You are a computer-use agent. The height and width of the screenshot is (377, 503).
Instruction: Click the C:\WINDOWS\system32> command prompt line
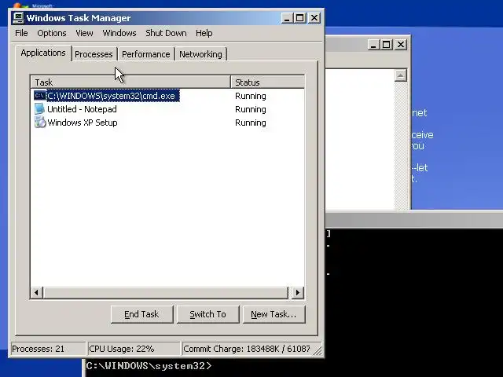[x=149, y=366]
